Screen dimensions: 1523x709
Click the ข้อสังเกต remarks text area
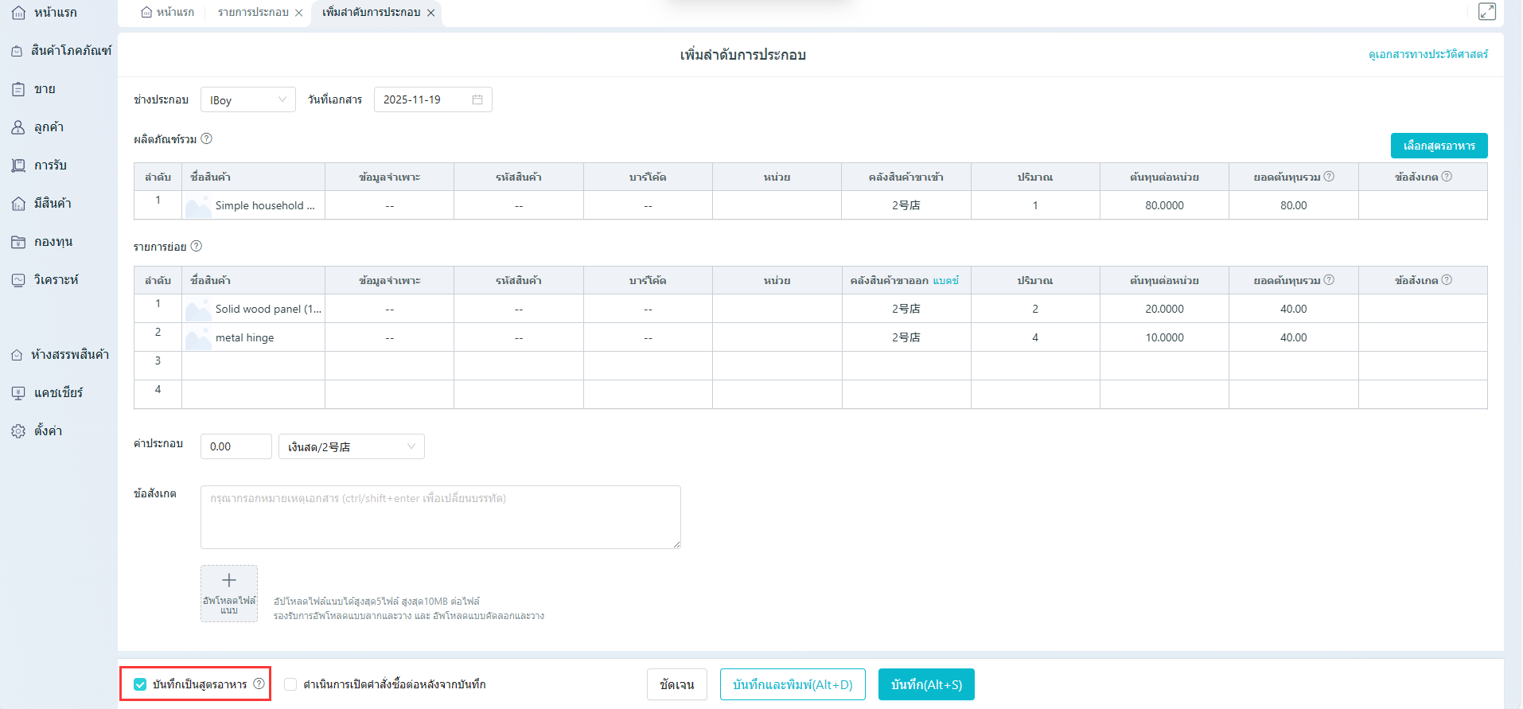click(x=440, y=517)
